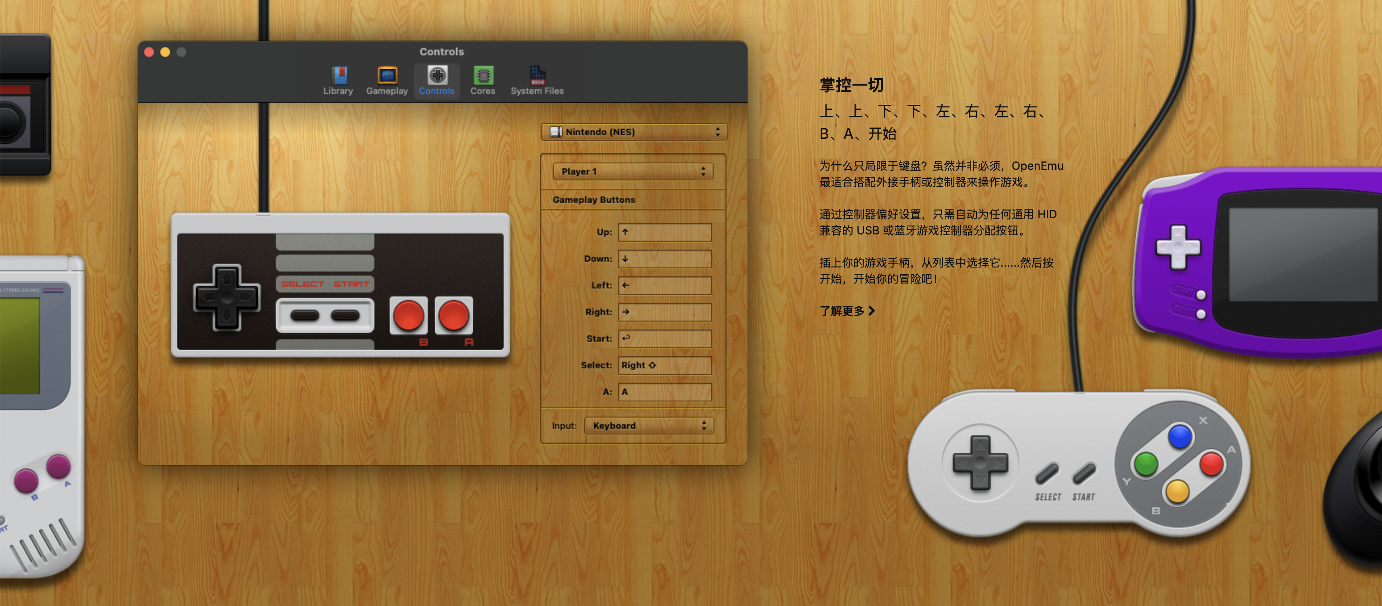The width and height of the screenshot is (1382, 606).
Task: Click the Up key binding field
Action: coord(665,232)
